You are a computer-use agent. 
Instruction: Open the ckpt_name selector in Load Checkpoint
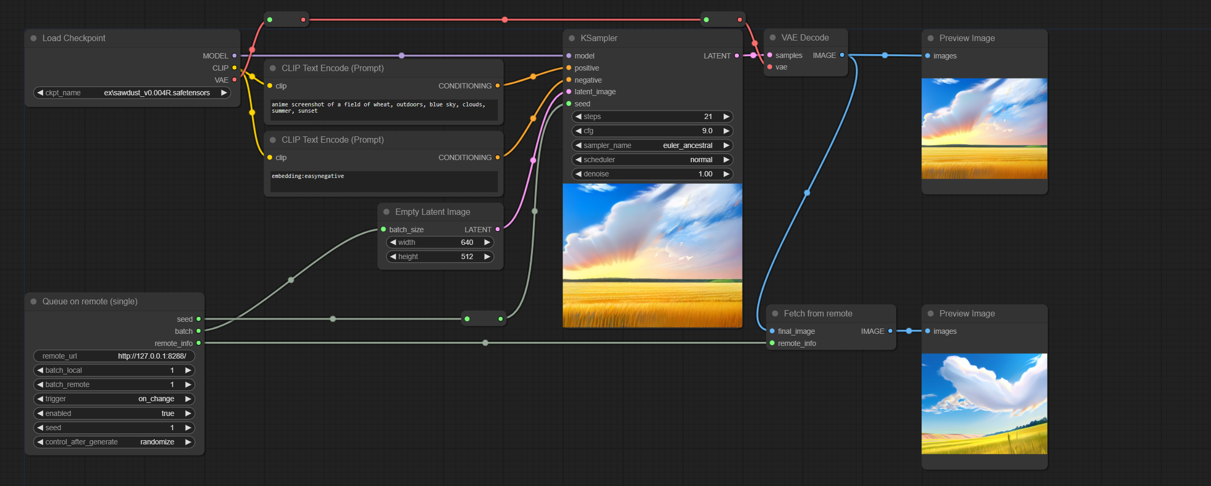tap(132, 92)
